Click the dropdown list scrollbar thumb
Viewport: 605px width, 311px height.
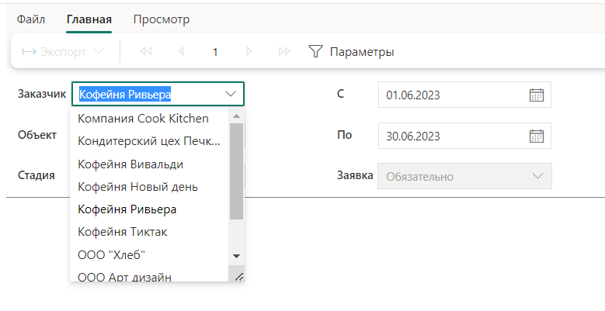pos(237,171)
